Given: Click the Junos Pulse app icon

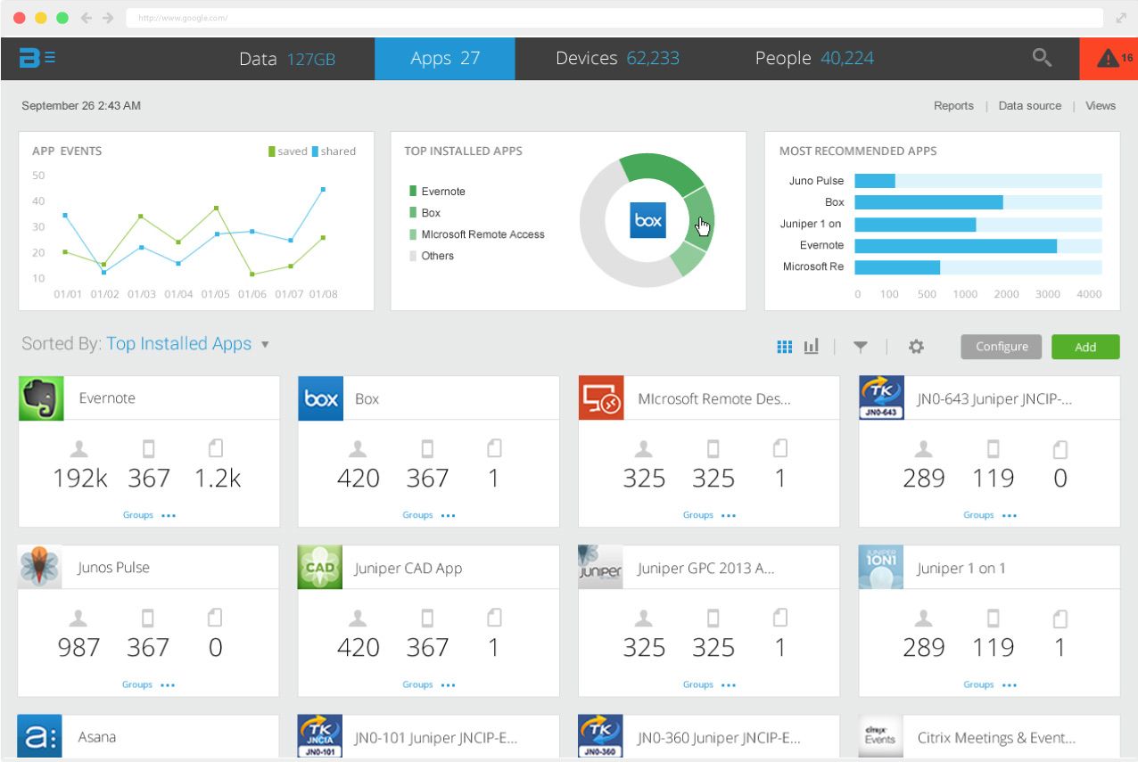Looking at the screenshot, I should click(40, 568).
